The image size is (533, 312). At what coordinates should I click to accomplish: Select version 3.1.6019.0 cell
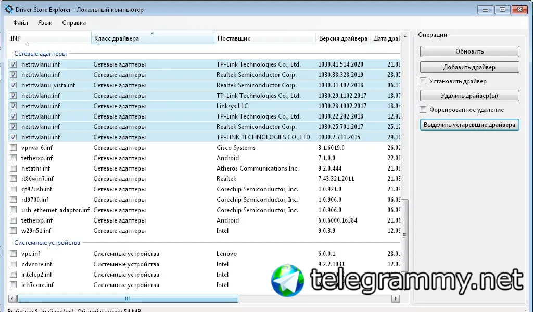(x=332, y=148)
